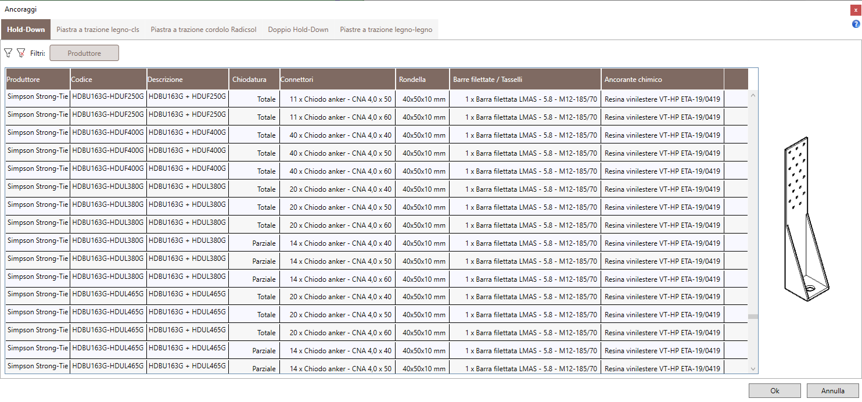This screenshot has height=402, width=862.
Task: Confirm with the Ok button
Action: click(775, 391)
